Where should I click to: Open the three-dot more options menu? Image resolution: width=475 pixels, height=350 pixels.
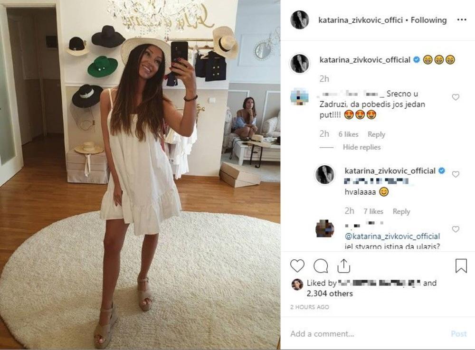coord(461,19)
